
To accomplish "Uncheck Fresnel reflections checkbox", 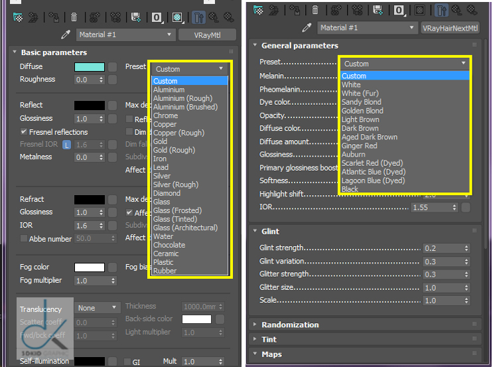I will point(24,132).
